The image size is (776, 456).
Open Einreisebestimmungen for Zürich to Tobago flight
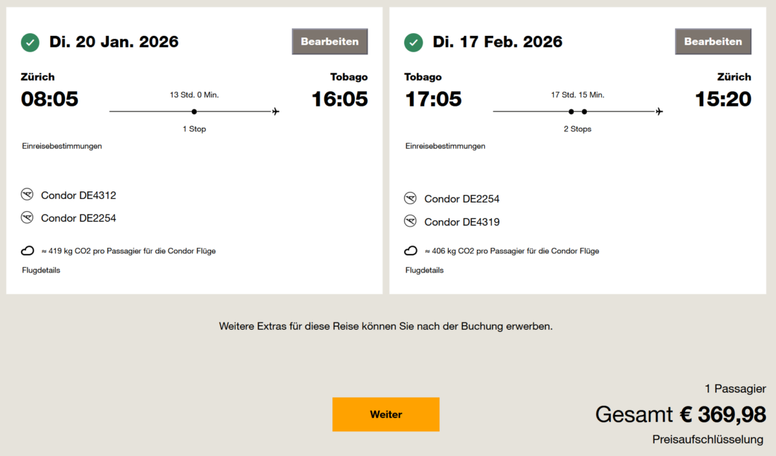click(62, 146)
